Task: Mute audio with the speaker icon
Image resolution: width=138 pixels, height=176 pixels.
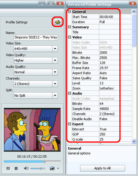Action: 26,168
